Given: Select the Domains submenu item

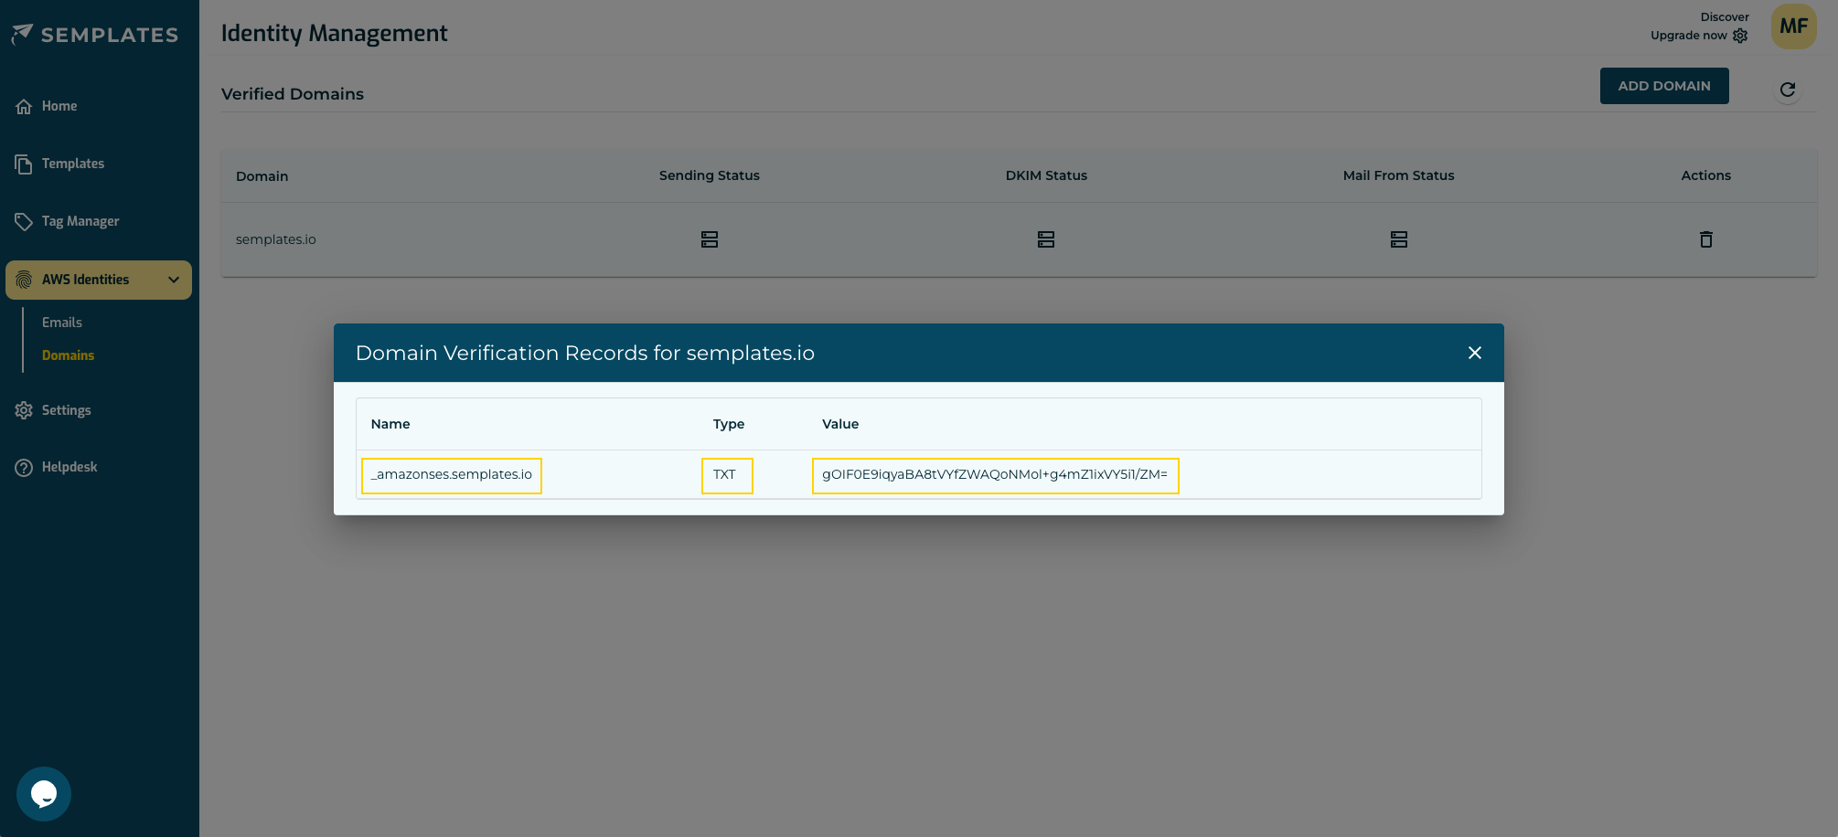Looking at the screenshot, I should [x=69, y=355].
